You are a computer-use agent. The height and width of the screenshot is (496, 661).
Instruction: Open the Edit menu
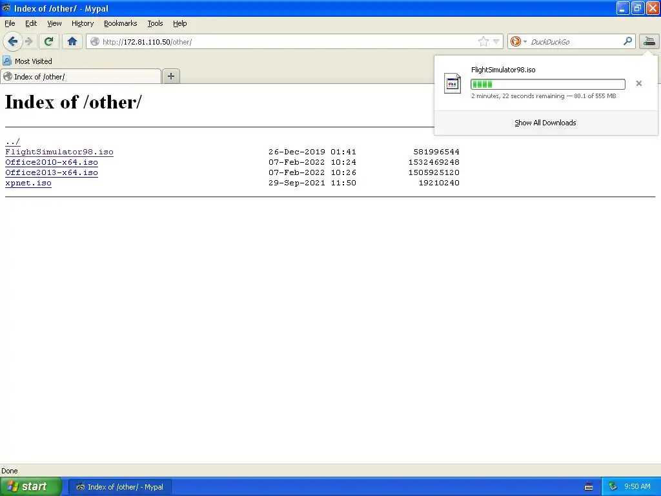tap(31, 23)
